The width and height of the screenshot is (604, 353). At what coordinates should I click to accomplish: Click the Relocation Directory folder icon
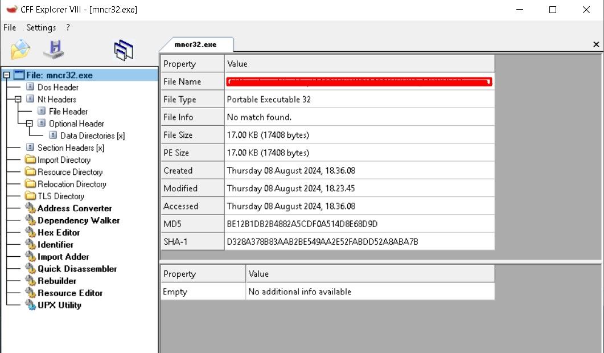point(30,184)
